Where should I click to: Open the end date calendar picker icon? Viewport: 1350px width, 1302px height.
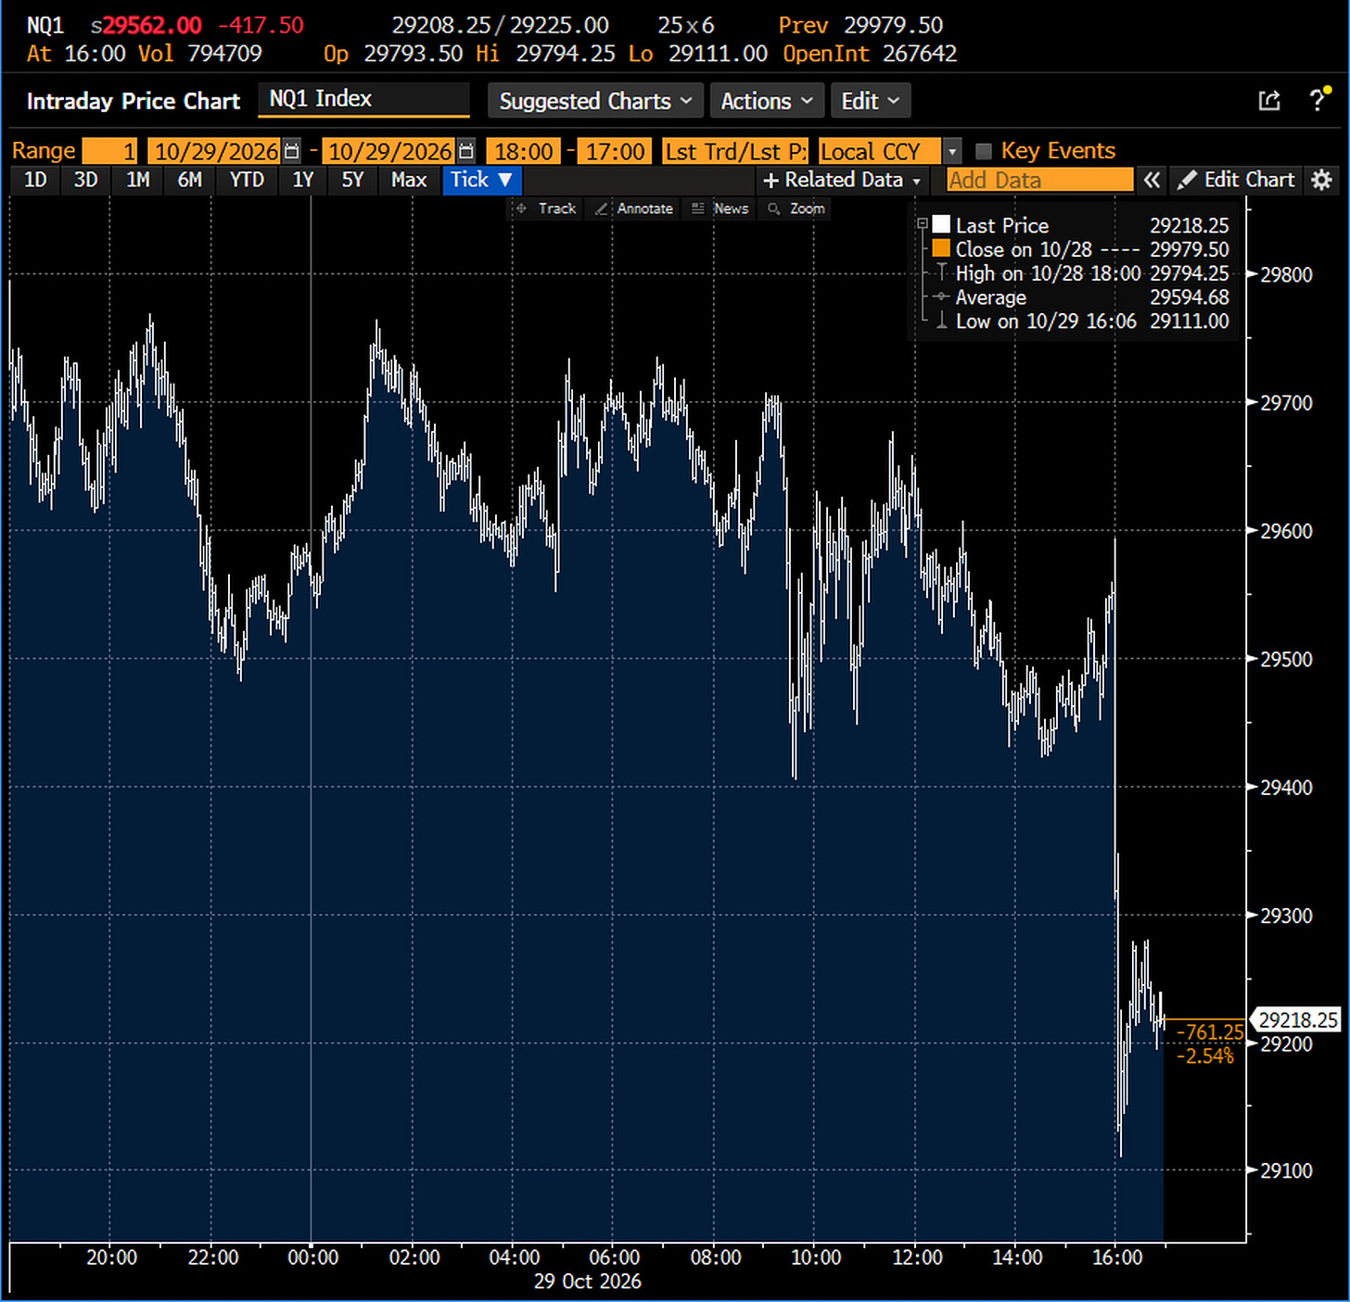466,151
